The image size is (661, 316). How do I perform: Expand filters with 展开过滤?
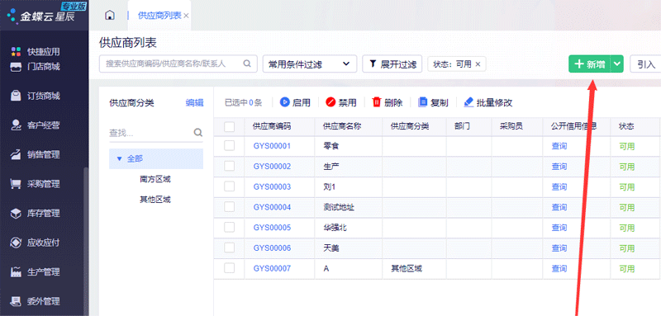[392, 64]
